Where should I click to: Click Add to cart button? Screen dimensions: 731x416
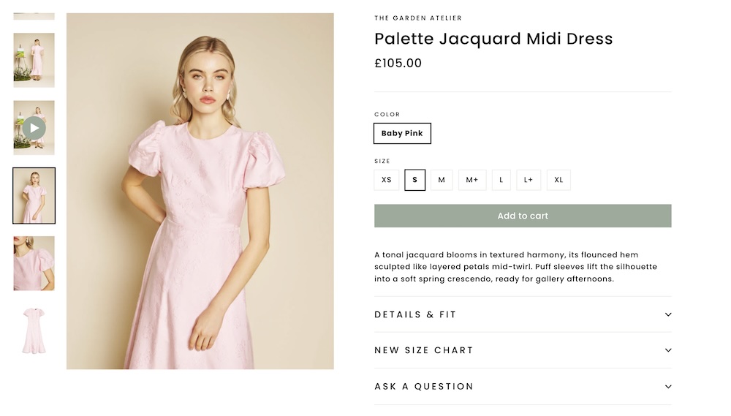tap(522, 216)
